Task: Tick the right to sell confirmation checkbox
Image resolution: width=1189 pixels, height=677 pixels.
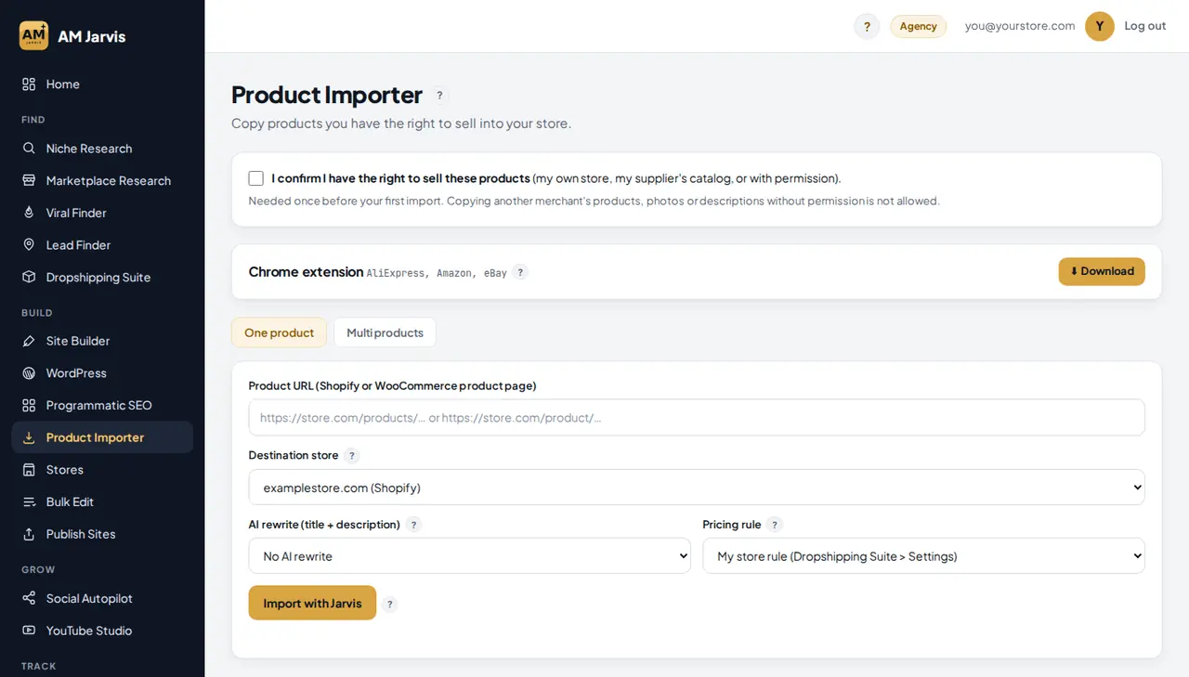Action: pos(256,178)
